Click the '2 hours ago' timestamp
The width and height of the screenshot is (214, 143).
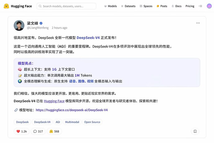pos(59,28)
